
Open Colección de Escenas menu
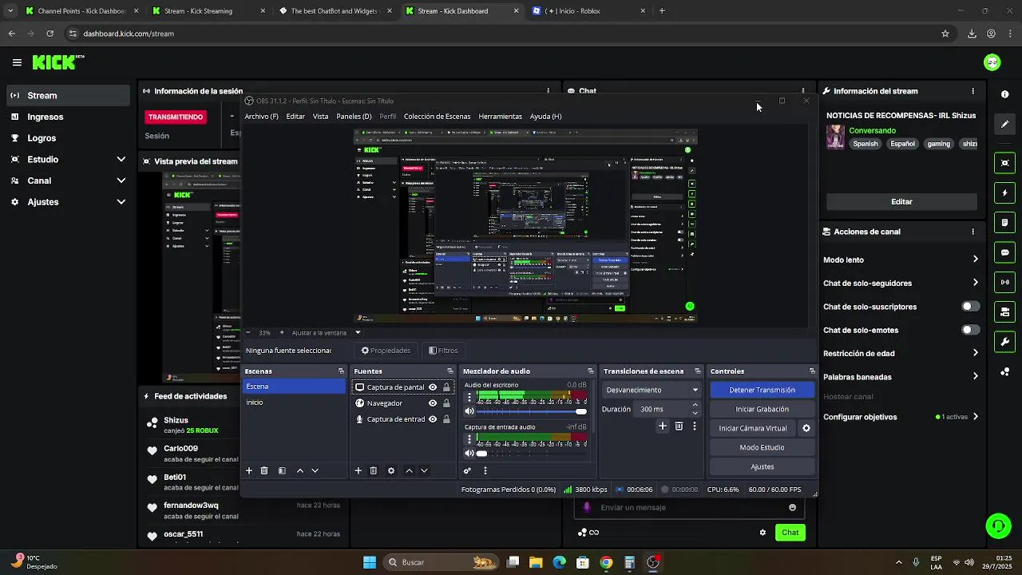[437, 117]
